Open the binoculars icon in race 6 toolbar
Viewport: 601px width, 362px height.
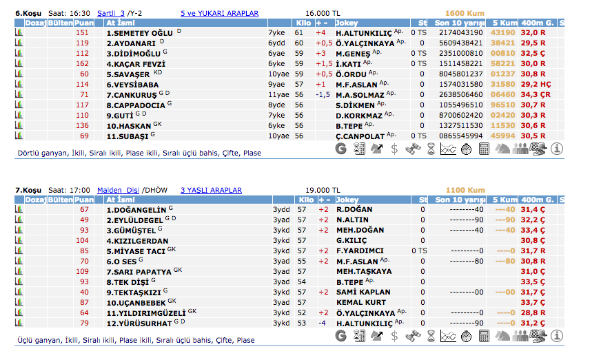pos(413,149)
